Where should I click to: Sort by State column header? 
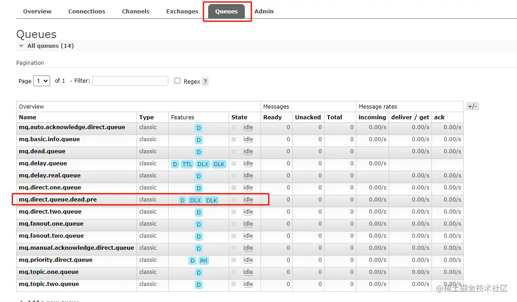[239, 117]
